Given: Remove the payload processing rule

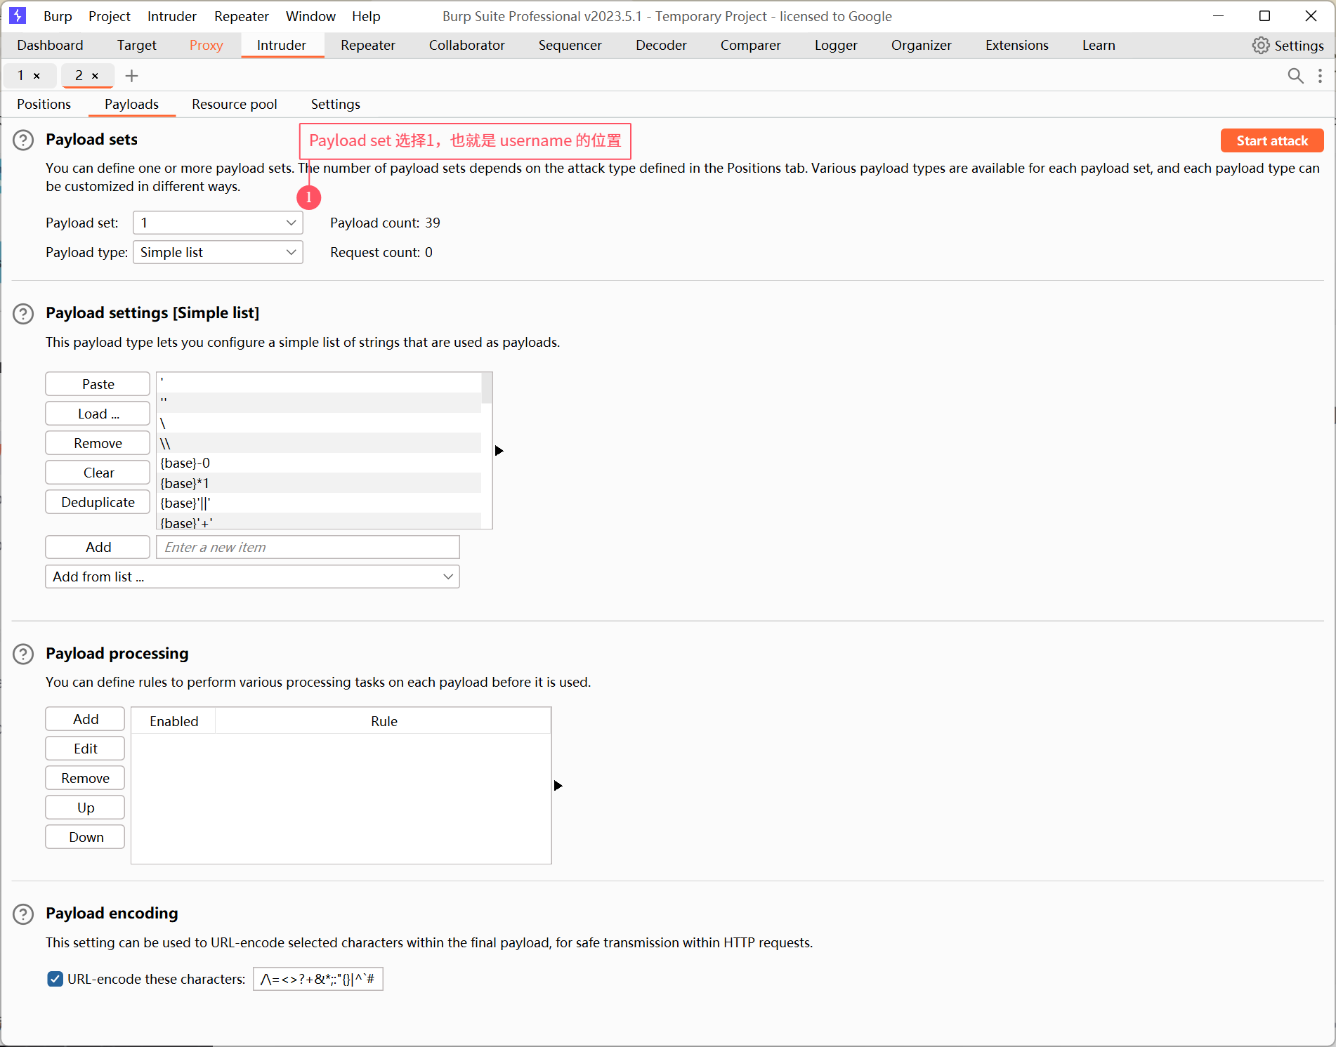Looking at the screenshot, I should pos(85,778).
